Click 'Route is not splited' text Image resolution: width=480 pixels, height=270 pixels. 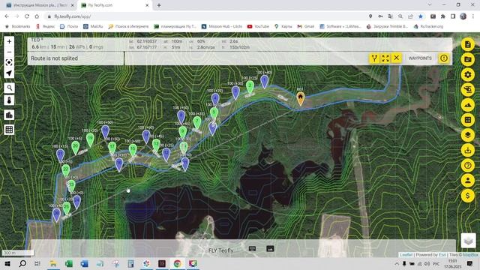point(54,58)
